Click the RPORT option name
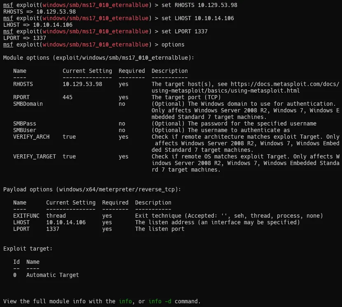The width and height of the screenshot is (342, 307). tap(21, 97)
